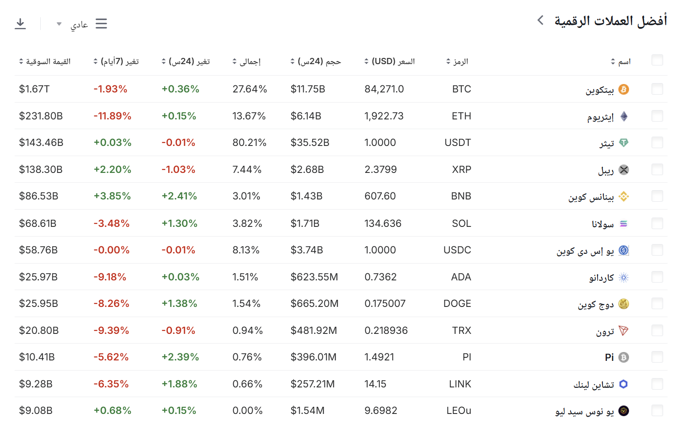Viewport: 687px width, 421px height.
Task: Open the ريبل coin link
Action: (x=606, y=171)
